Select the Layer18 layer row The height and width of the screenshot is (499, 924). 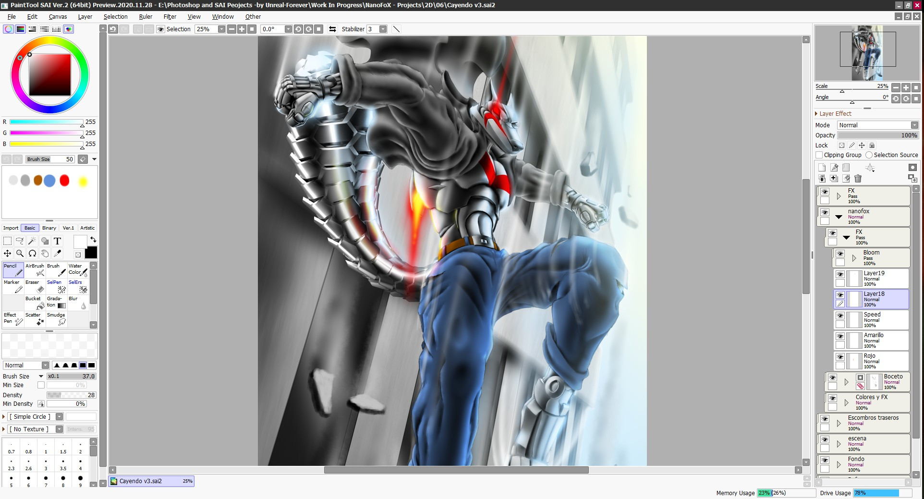pos(871,299)
